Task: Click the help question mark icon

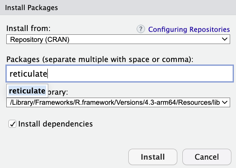Action: pos(141,29)
